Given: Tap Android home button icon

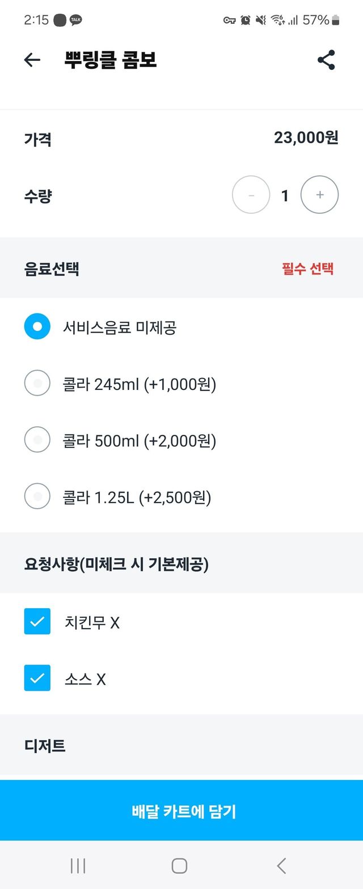Looking at the screenshot, I should tap(179, 866).
